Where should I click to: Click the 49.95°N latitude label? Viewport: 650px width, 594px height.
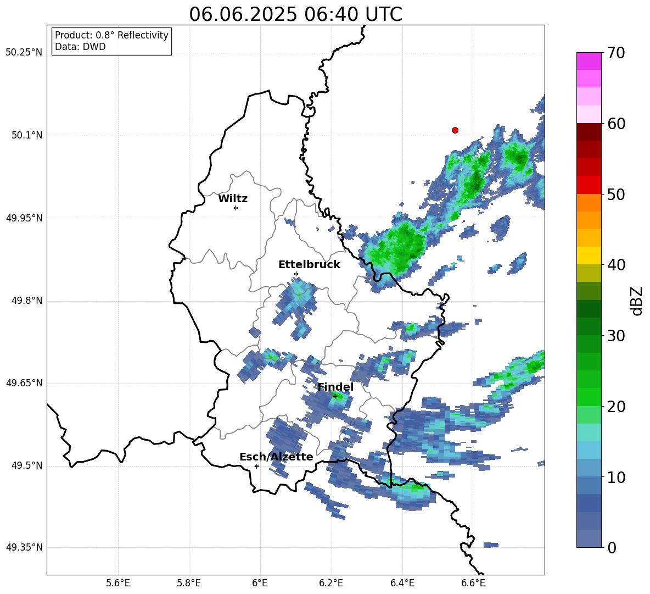pos(24,219)
